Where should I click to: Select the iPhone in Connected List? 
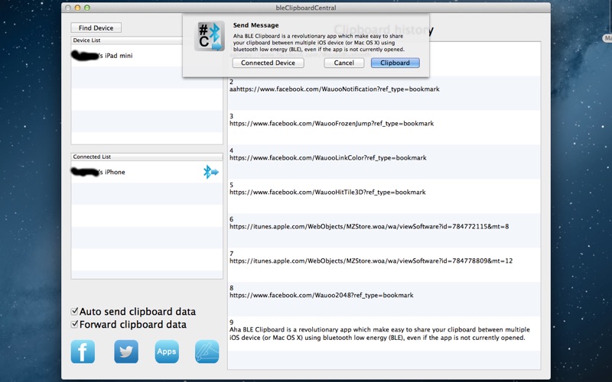(147, 172)
